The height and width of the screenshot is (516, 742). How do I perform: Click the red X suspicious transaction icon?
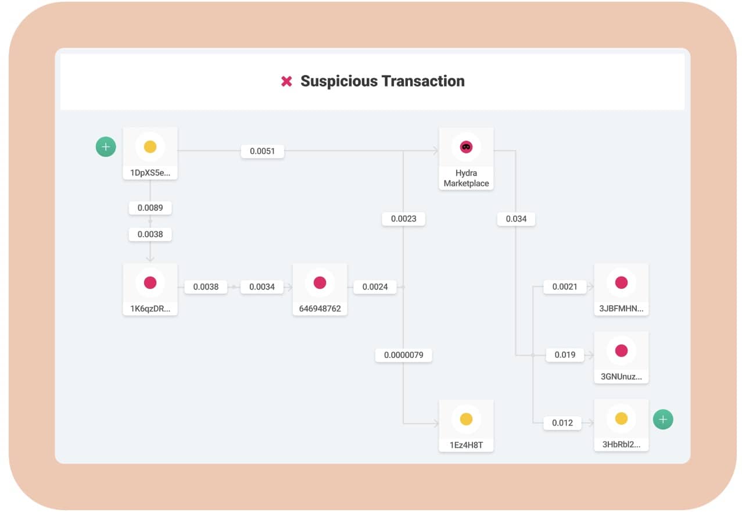coord(286,81)
